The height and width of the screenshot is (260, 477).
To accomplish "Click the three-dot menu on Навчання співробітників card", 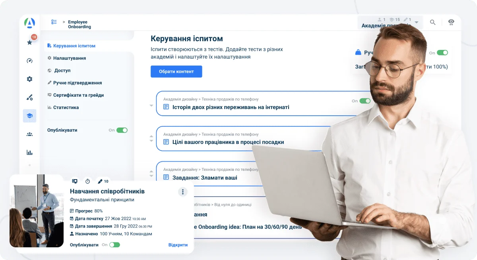I will click(x=182, y=192).
